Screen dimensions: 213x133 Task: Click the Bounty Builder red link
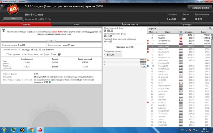[57, 32]
